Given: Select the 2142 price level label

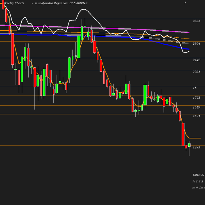Looking at the screenshot, I should [196, 60].
